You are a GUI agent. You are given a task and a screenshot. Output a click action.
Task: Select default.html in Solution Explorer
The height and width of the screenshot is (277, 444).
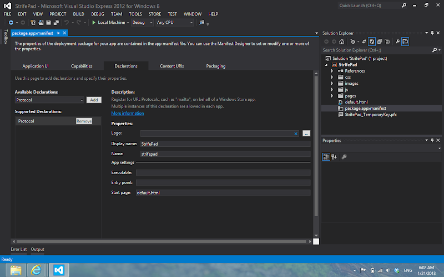356,102
